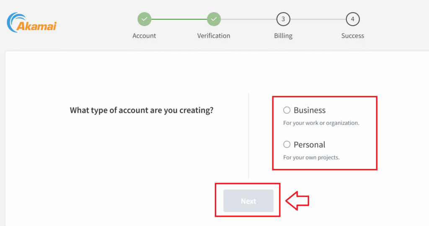Image resolution: width=429 pixels, height=226 pixels.
Task: Click the Success step number 4 circle
Action: (x=353, y=19)
